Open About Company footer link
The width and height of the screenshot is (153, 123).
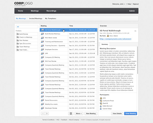tap(74, 120)
